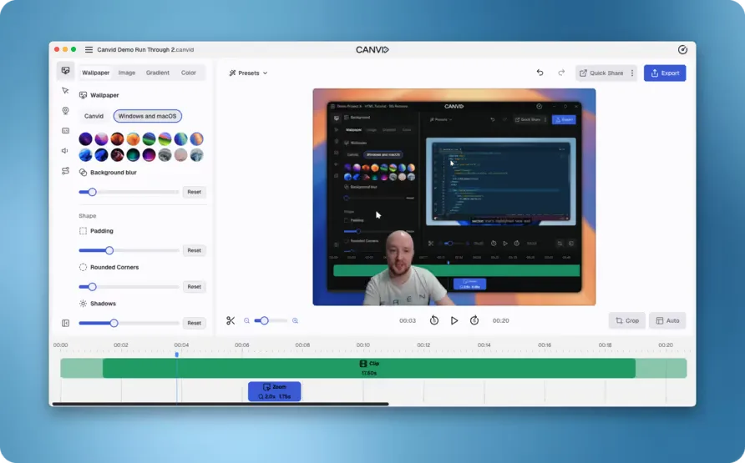Click the scissors split tool

coord(231,320)
